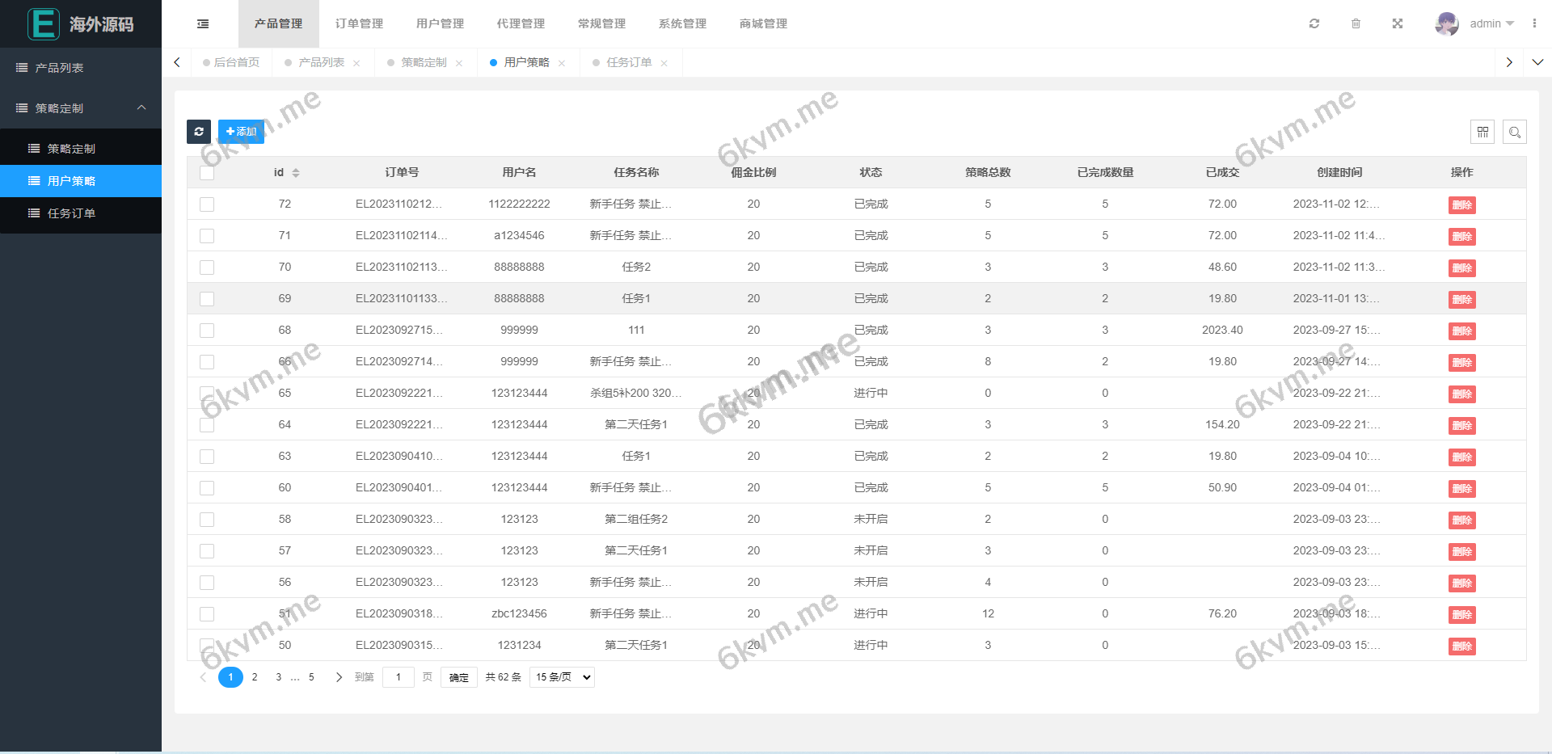Open the 15 条/页 page size dropdown

562,677
